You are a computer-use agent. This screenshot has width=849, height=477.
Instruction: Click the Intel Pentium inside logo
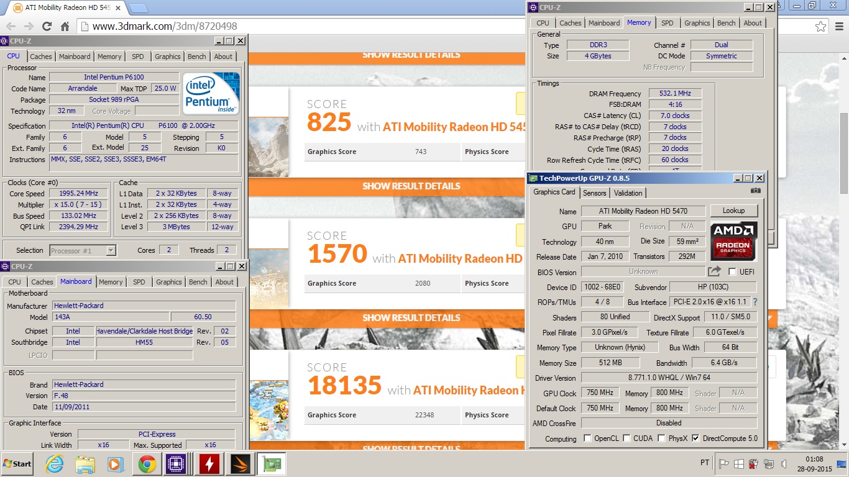(x=211, y=93)
